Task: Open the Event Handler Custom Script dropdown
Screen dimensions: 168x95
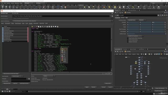Action: pos(17,76)
